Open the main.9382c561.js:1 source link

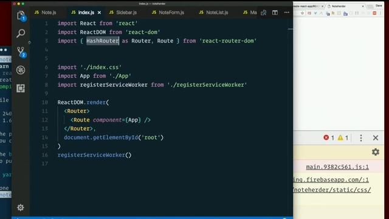(337, 167)
